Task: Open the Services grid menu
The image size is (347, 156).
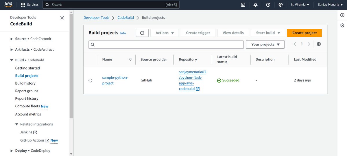Action: [29, 5]
